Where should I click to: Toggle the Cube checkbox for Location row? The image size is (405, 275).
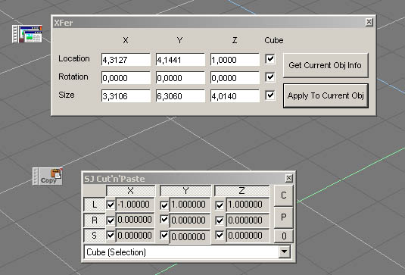click(270, 59)
